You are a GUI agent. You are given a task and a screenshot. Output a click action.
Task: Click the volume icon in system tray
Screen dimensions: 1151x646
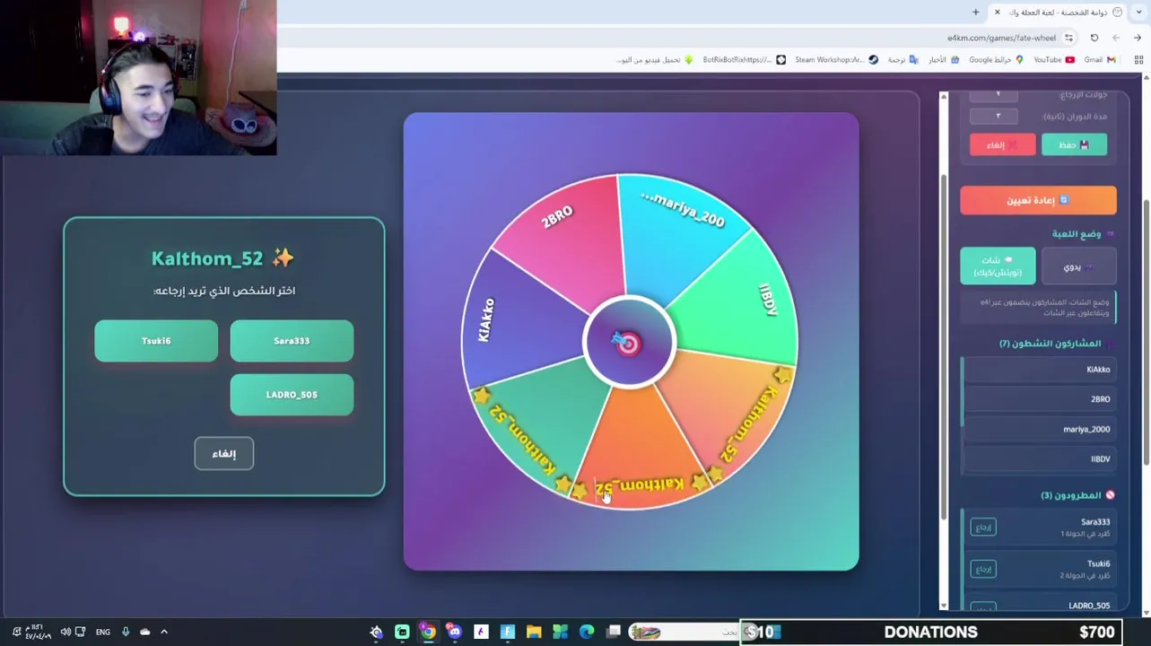(65, 632)
